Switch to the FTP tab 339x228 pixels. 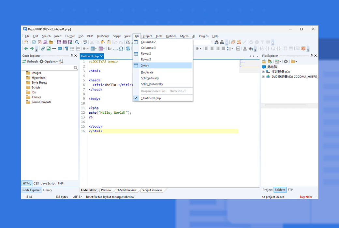click(x=290, y=190)
